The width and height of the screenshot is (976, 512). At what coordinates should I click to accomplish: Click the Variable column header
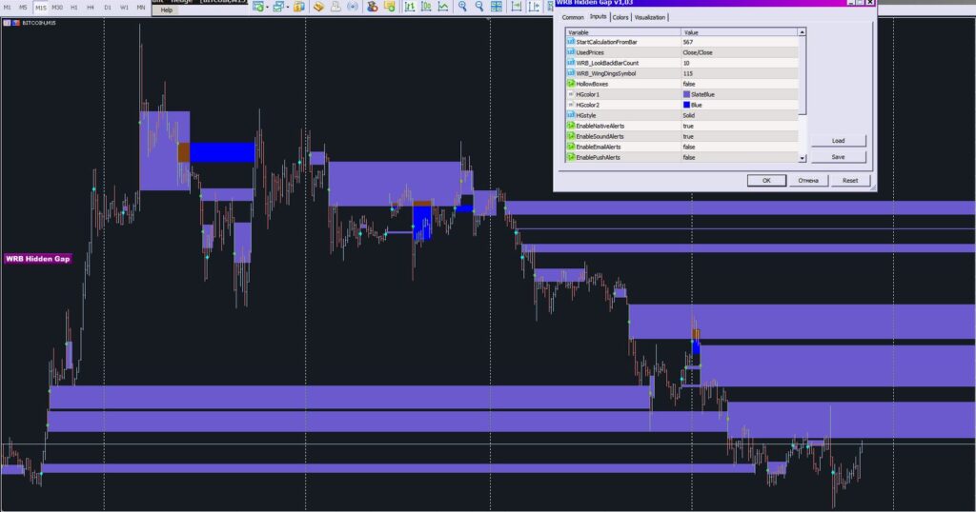(623, 31)
